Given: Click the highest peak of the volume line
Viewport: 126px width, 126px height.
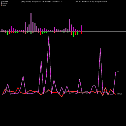Looking at the screenshot, I should (x=49, y=36).
